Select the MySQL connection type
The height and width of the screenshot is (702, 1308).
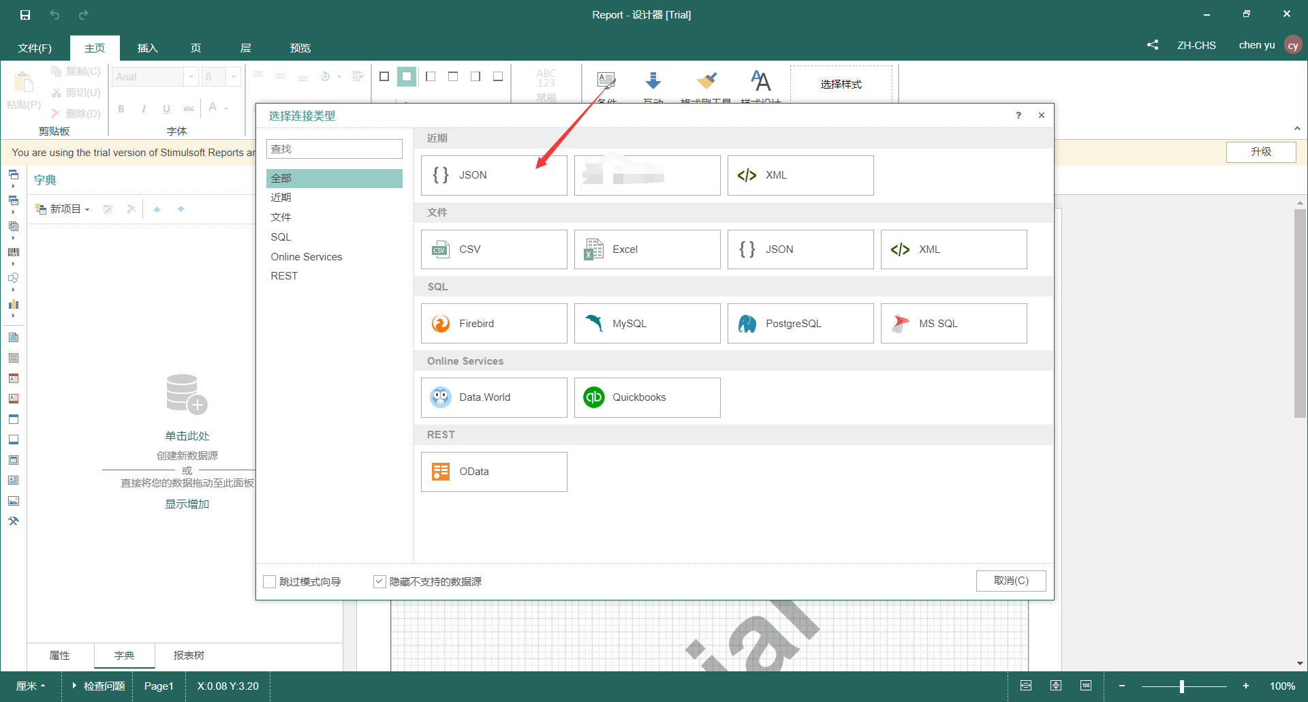coord(646,323)
